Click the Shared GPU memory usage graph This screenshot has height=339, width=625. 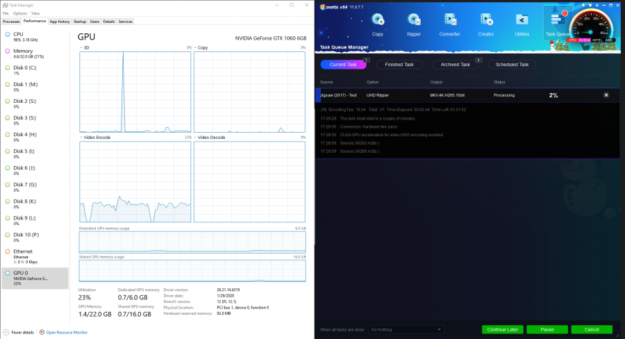tap(192, 271)
